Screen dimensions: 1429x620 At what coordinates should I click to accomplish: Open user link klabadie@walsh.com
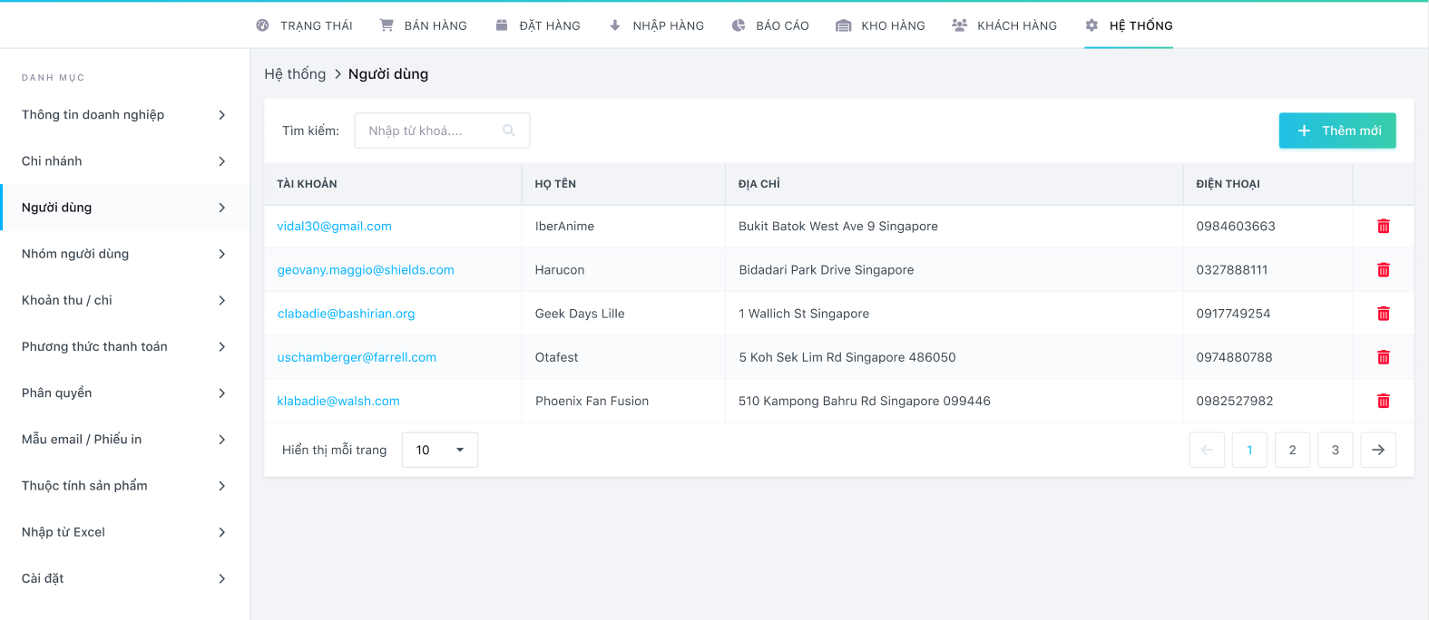pyautogui.click(x=338, y=401)
